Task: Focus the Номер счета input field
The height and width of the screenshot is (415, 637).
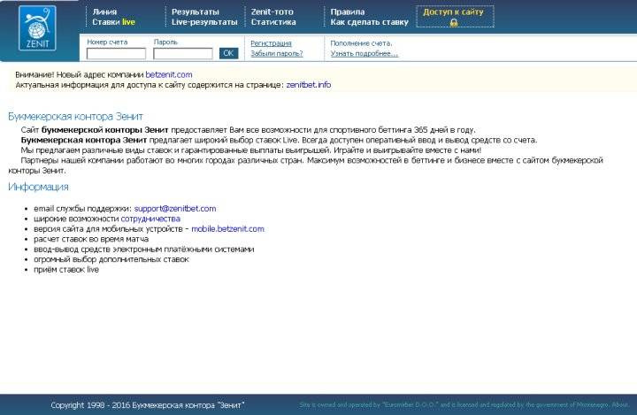Action: click(116, 53)
